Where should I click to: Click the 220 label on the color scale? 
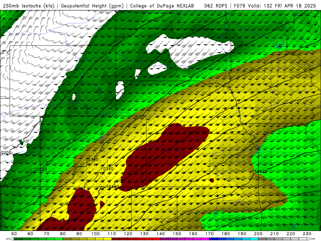coord(291,234)
